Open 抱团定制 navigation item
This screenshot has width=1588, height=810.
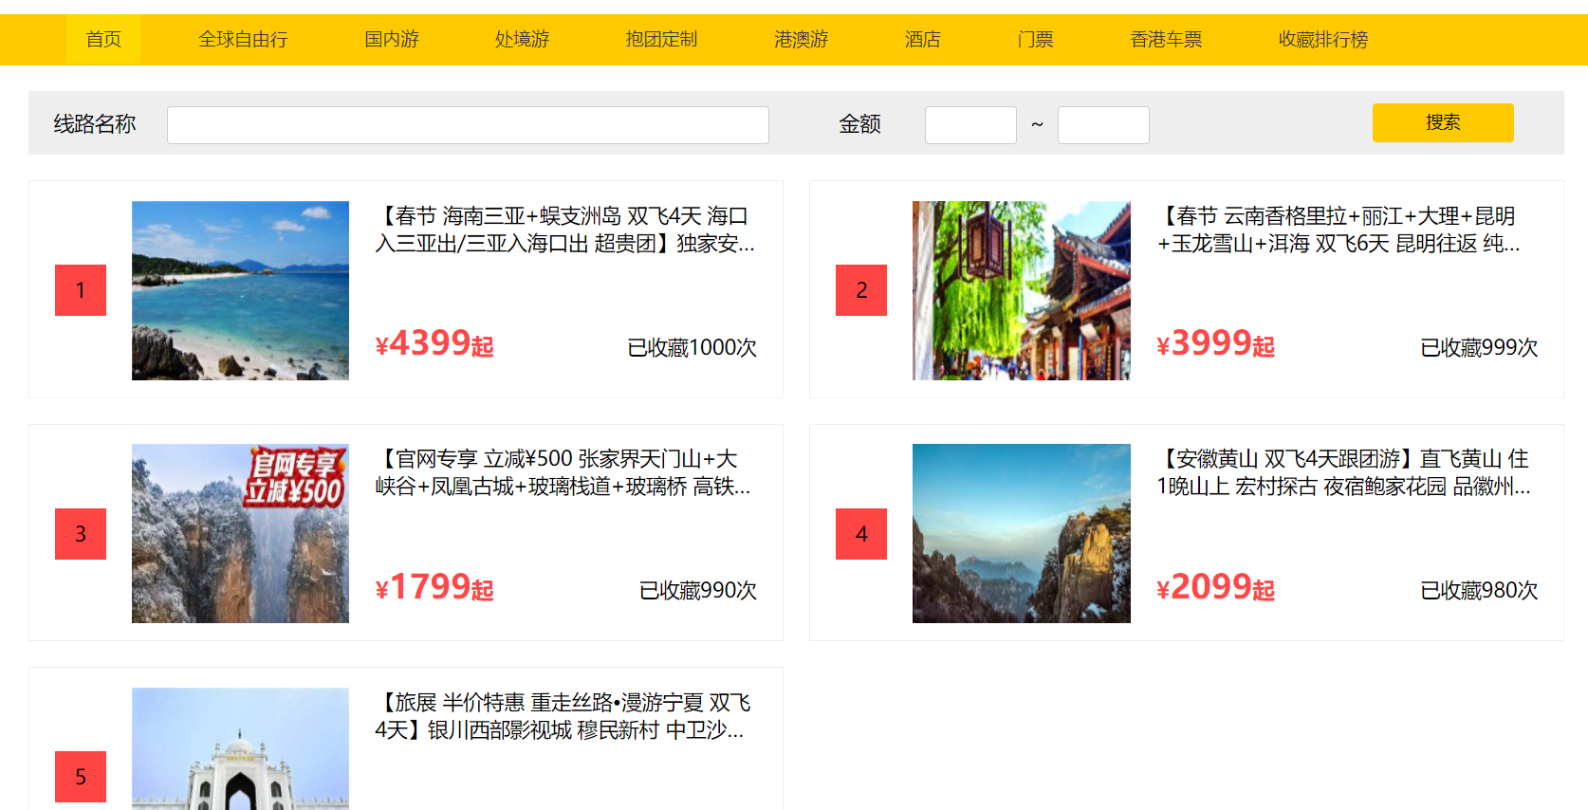[x=661, y=40]
